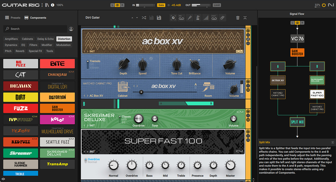336x182 pixels.
Task: Choose the Kolor component
Action: coord(57,120)
